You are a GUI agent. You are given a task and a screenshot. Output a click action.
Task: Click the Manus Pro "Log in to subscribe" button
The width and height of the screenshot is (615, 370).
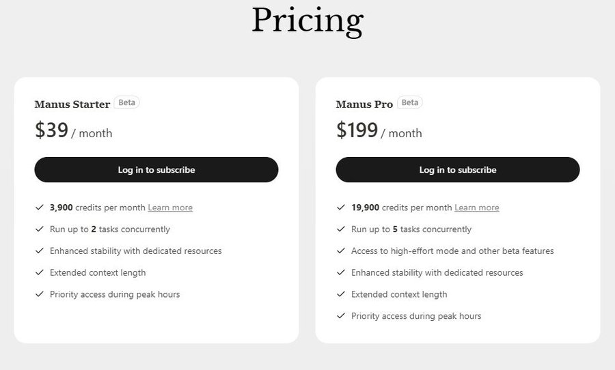pyautogui.click(x=457, y=170)
